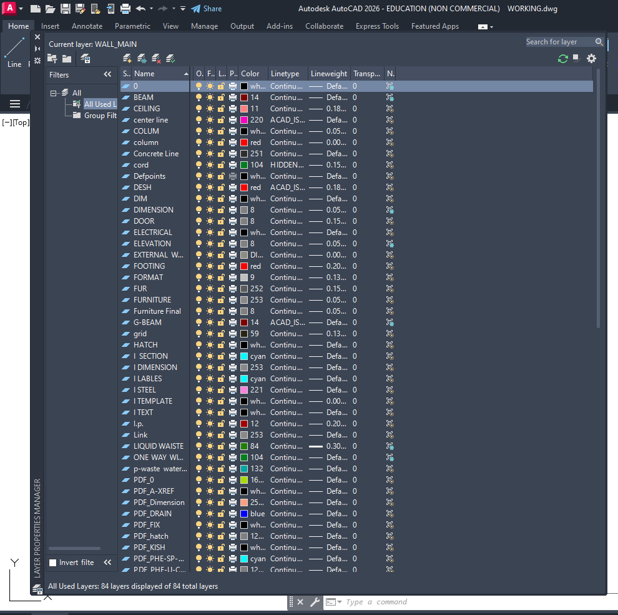The image size is (618, 615).
Task: Open layer settings gear icon
Action: click(x=591, y=59)
